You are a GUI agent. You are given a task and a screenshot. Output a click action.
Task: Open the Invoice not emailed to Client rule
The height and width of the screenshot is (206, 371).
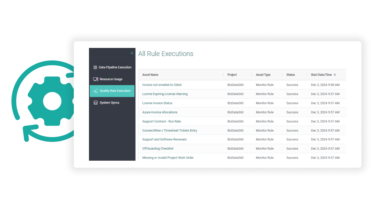point(162,85)
